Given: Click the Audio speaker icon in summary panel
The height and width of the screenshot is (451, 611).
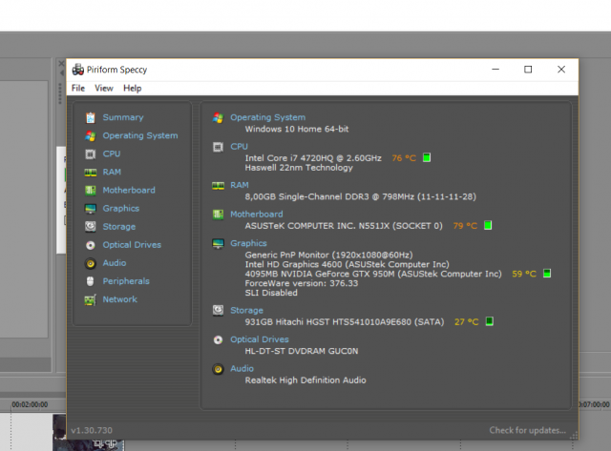Looking at the screenshot, I should click(x=219, y=369).
